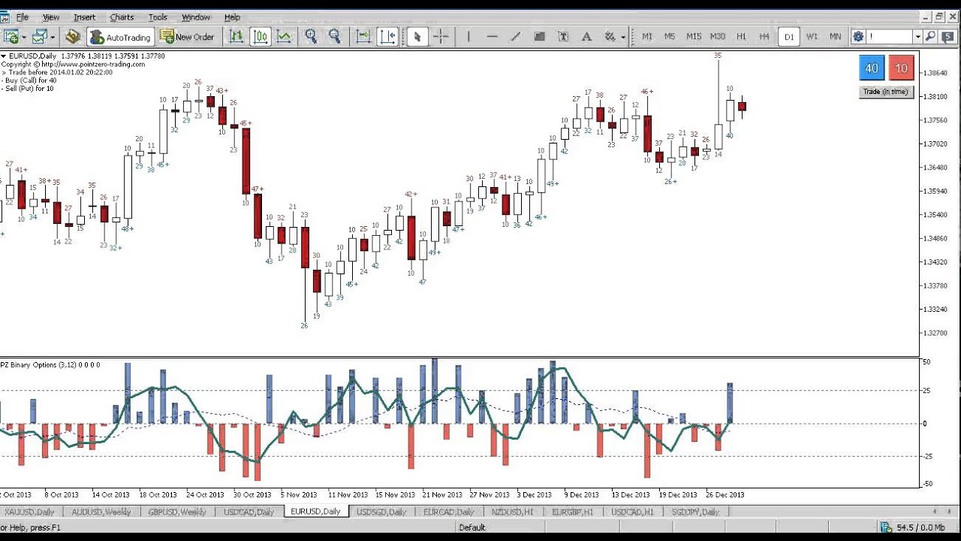The width and height of the screenshot is (961, 541).
Task: Switch to the GBPUSD,Weekly chart tab
Action: tap(177, 512)
